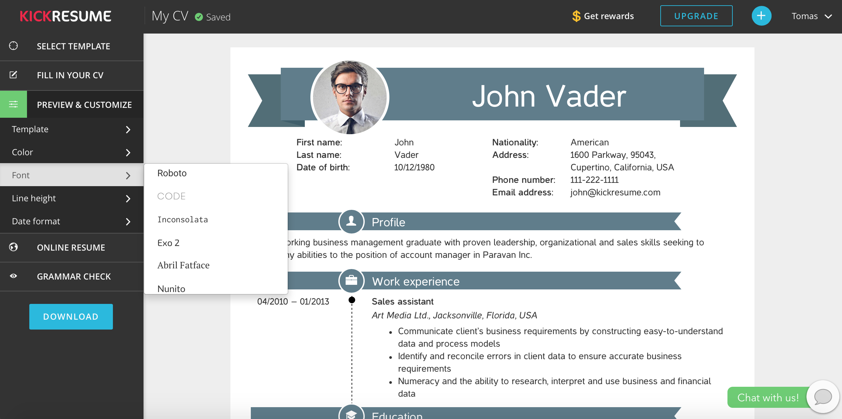Screen dimensions: 842x419
Task: Click the Get rewards dollar icon
Action: [x=576, y=16]
